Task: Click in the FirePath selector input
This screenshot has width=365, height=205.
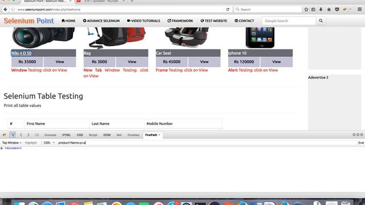Action: (206, 143)
